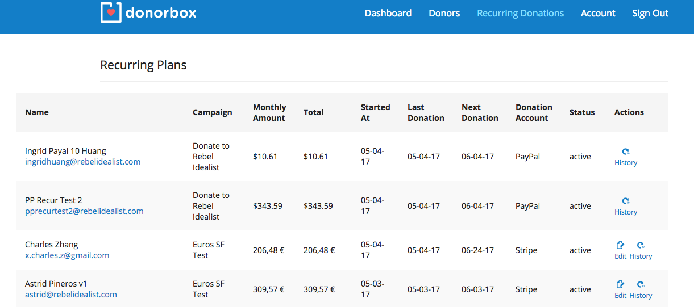Open email ingridhuang@rebelidealist.com

coord(82,162)
